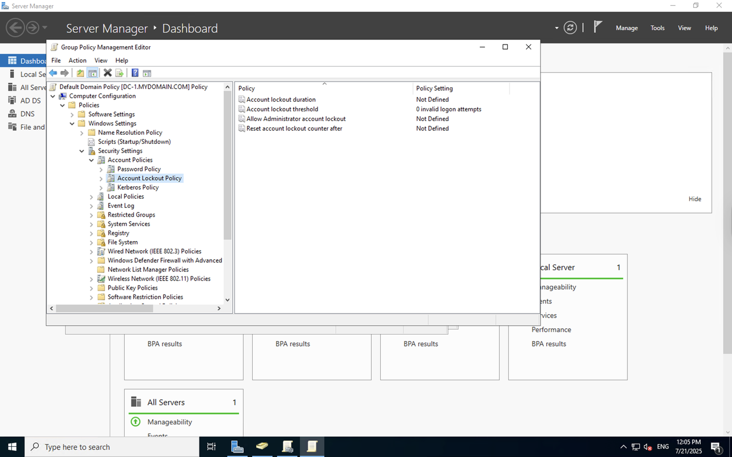Select System Services tree item
Image resolution: width=732 pixels, height=457 pixels.
point(129,224)
